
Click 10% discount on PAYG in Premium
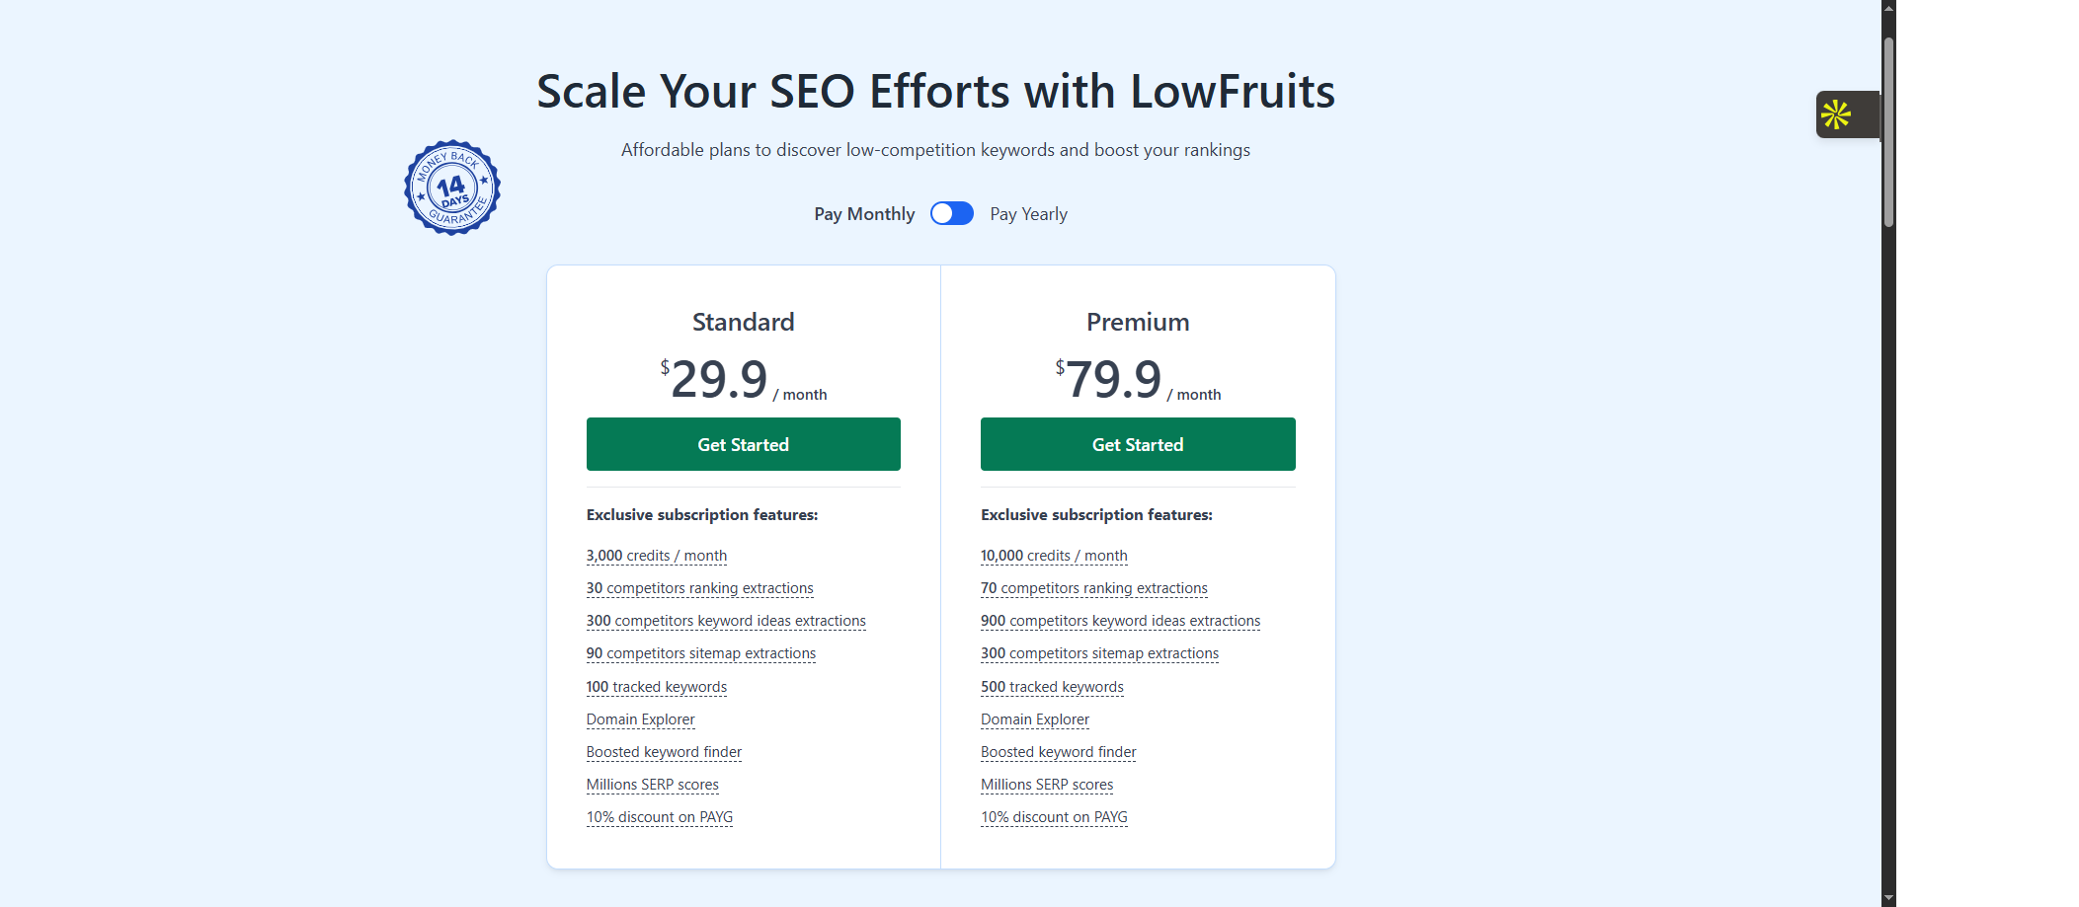coord(1054,817)
